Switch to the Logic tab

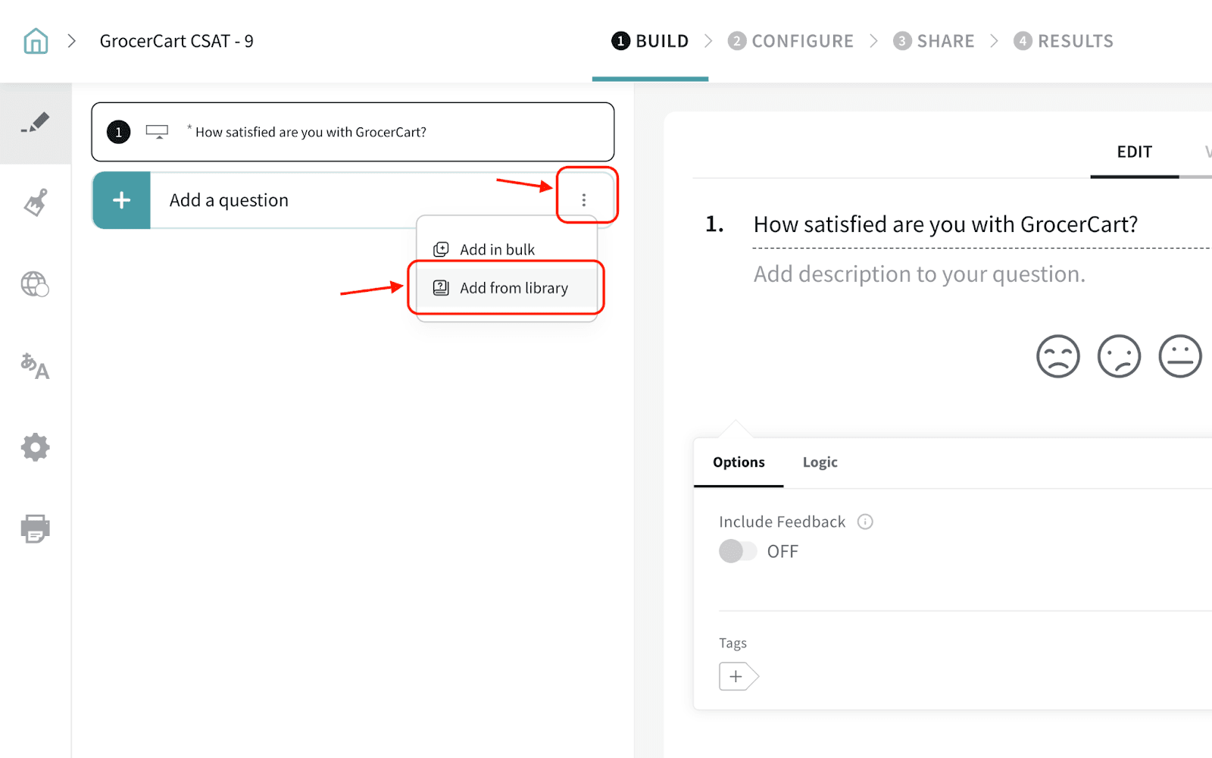pos(820,462)
